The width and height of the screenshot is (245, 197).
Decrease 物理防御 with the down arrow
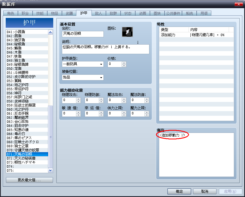point(101,102)
